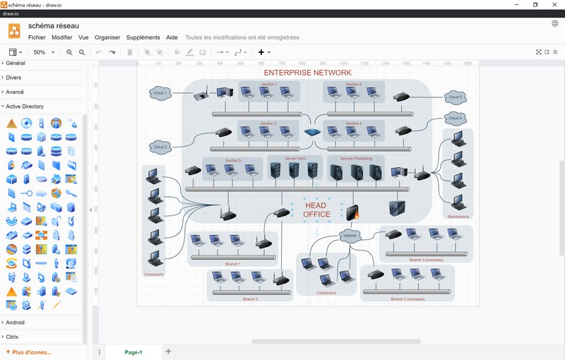Viewport: 565px width, 360px height.
Task: Click the zoom out magnifier icon
Action: [82, 52]
